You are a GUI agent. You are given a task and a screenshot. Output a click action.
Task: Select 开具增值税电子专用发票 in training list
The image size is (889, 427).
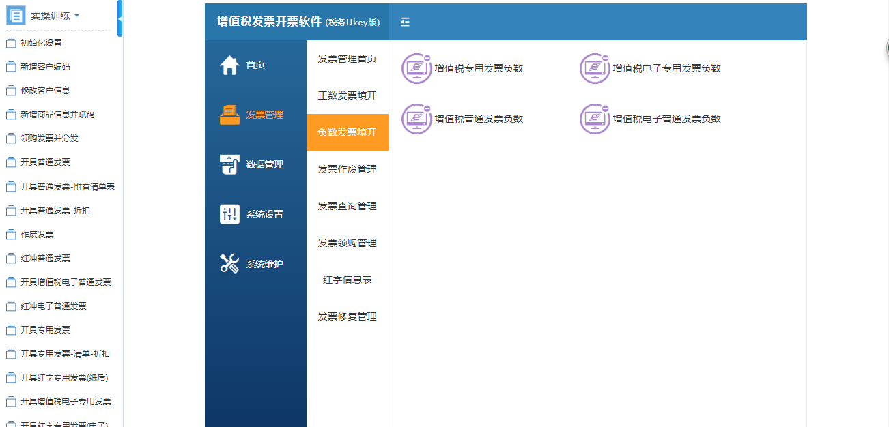coord(66,402)
